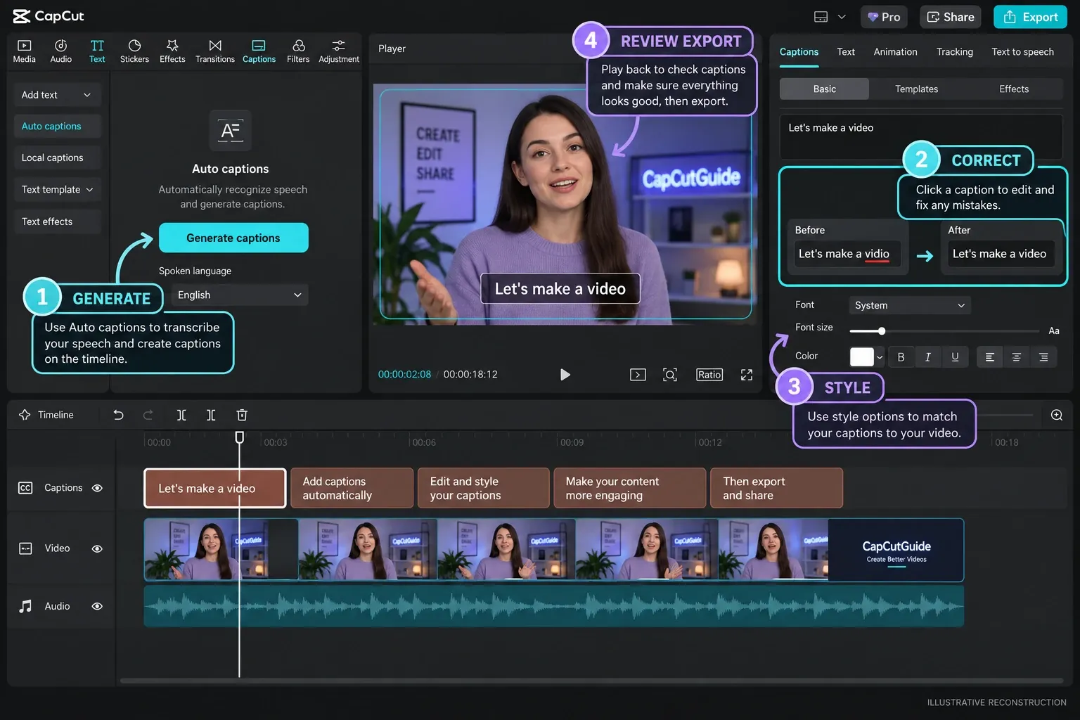The width and height of the screenshot is (1080, 720).
Task: Apply underline to caption text
Action: pyautogui.click(x=955, y=357)
